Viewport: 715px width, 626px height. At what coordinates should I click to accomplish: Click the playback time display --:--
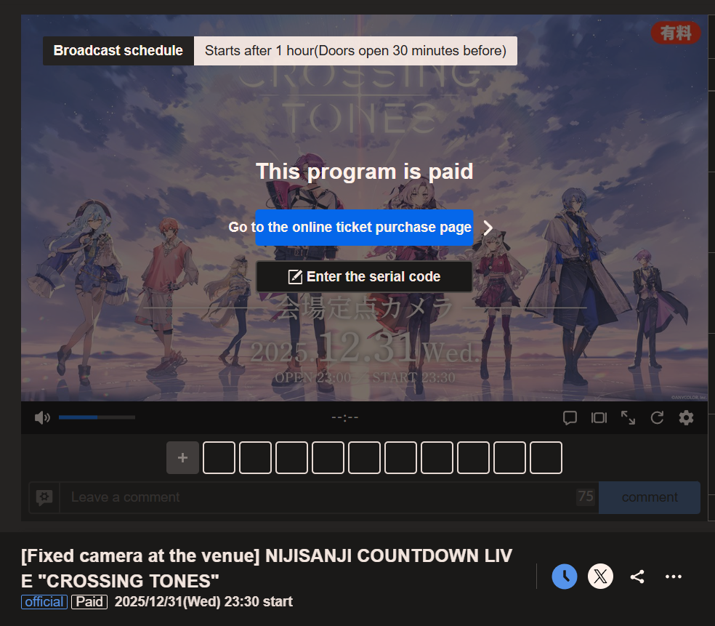click(345, 417)
